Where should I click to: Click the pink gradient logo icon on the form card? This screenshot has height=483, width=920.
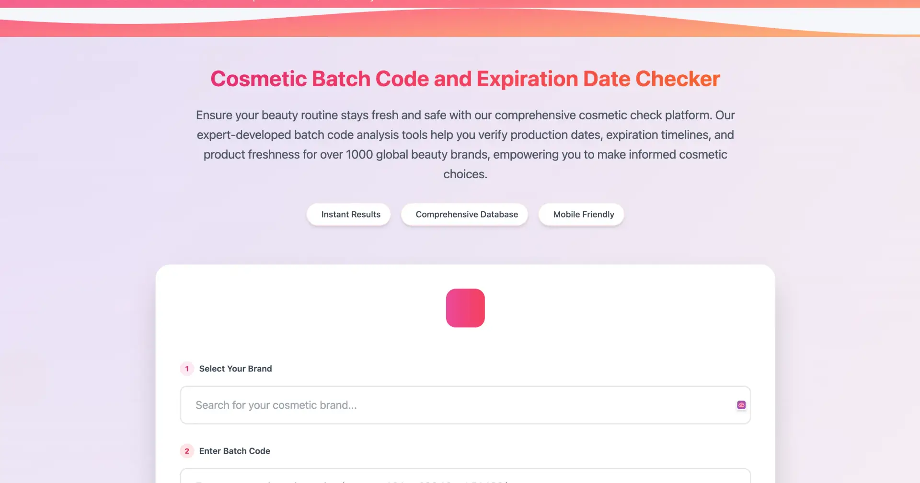(x=465, y=308)
